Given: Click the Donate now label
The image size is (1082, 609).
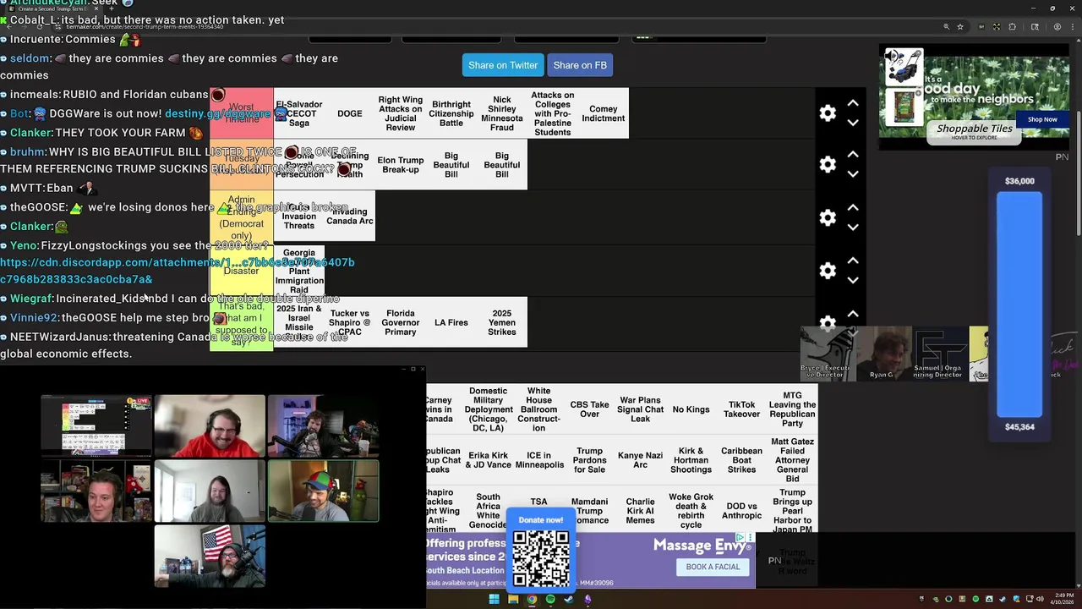Looking at the screenshot, I should point(541,520).
